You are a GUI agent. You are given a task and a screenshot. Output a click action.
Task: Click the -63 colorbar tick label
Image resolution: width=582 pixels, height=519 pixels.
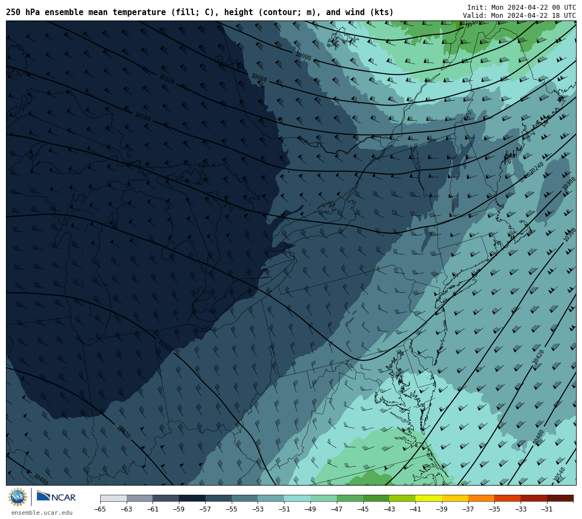point(127,509)
